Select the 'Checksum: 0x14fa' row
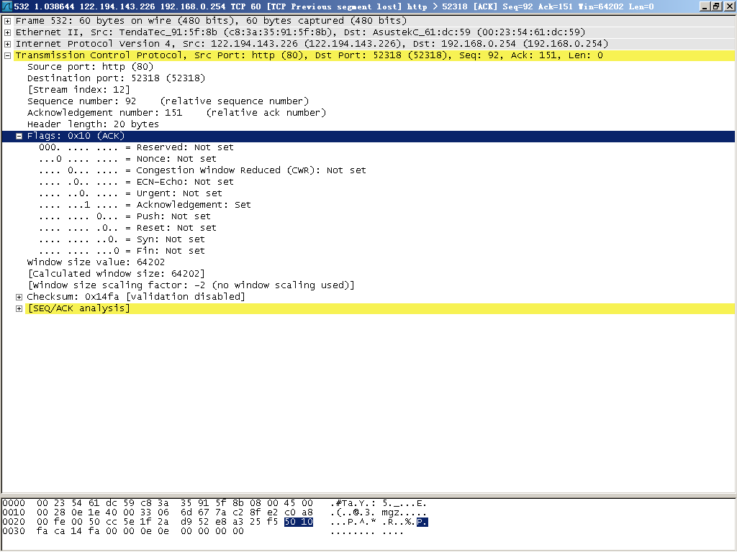 tap(136, 297)
